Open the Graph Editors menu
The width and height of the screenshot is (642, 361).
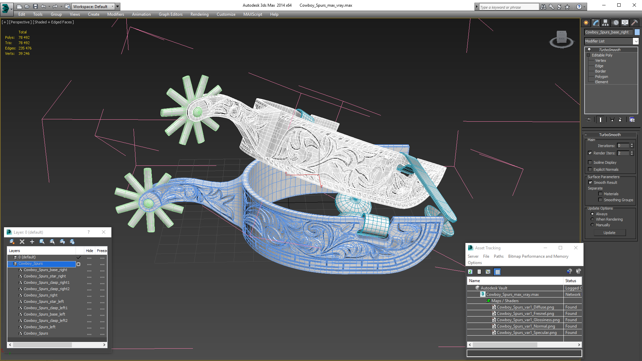pyautogui.click(x=171, y=14)
